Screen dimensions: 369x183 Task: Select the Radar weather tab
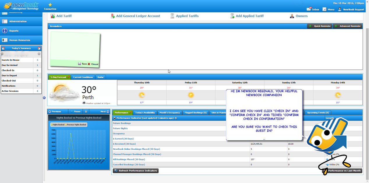[x=100, y=77]
